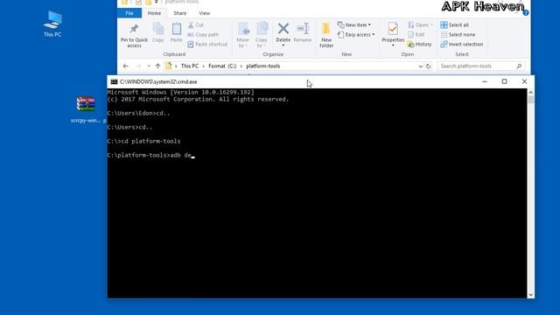Expand the address bar history dropdown
Image resolution: width=560 pixels, height=315 pixels.
(x=420, y=66)
